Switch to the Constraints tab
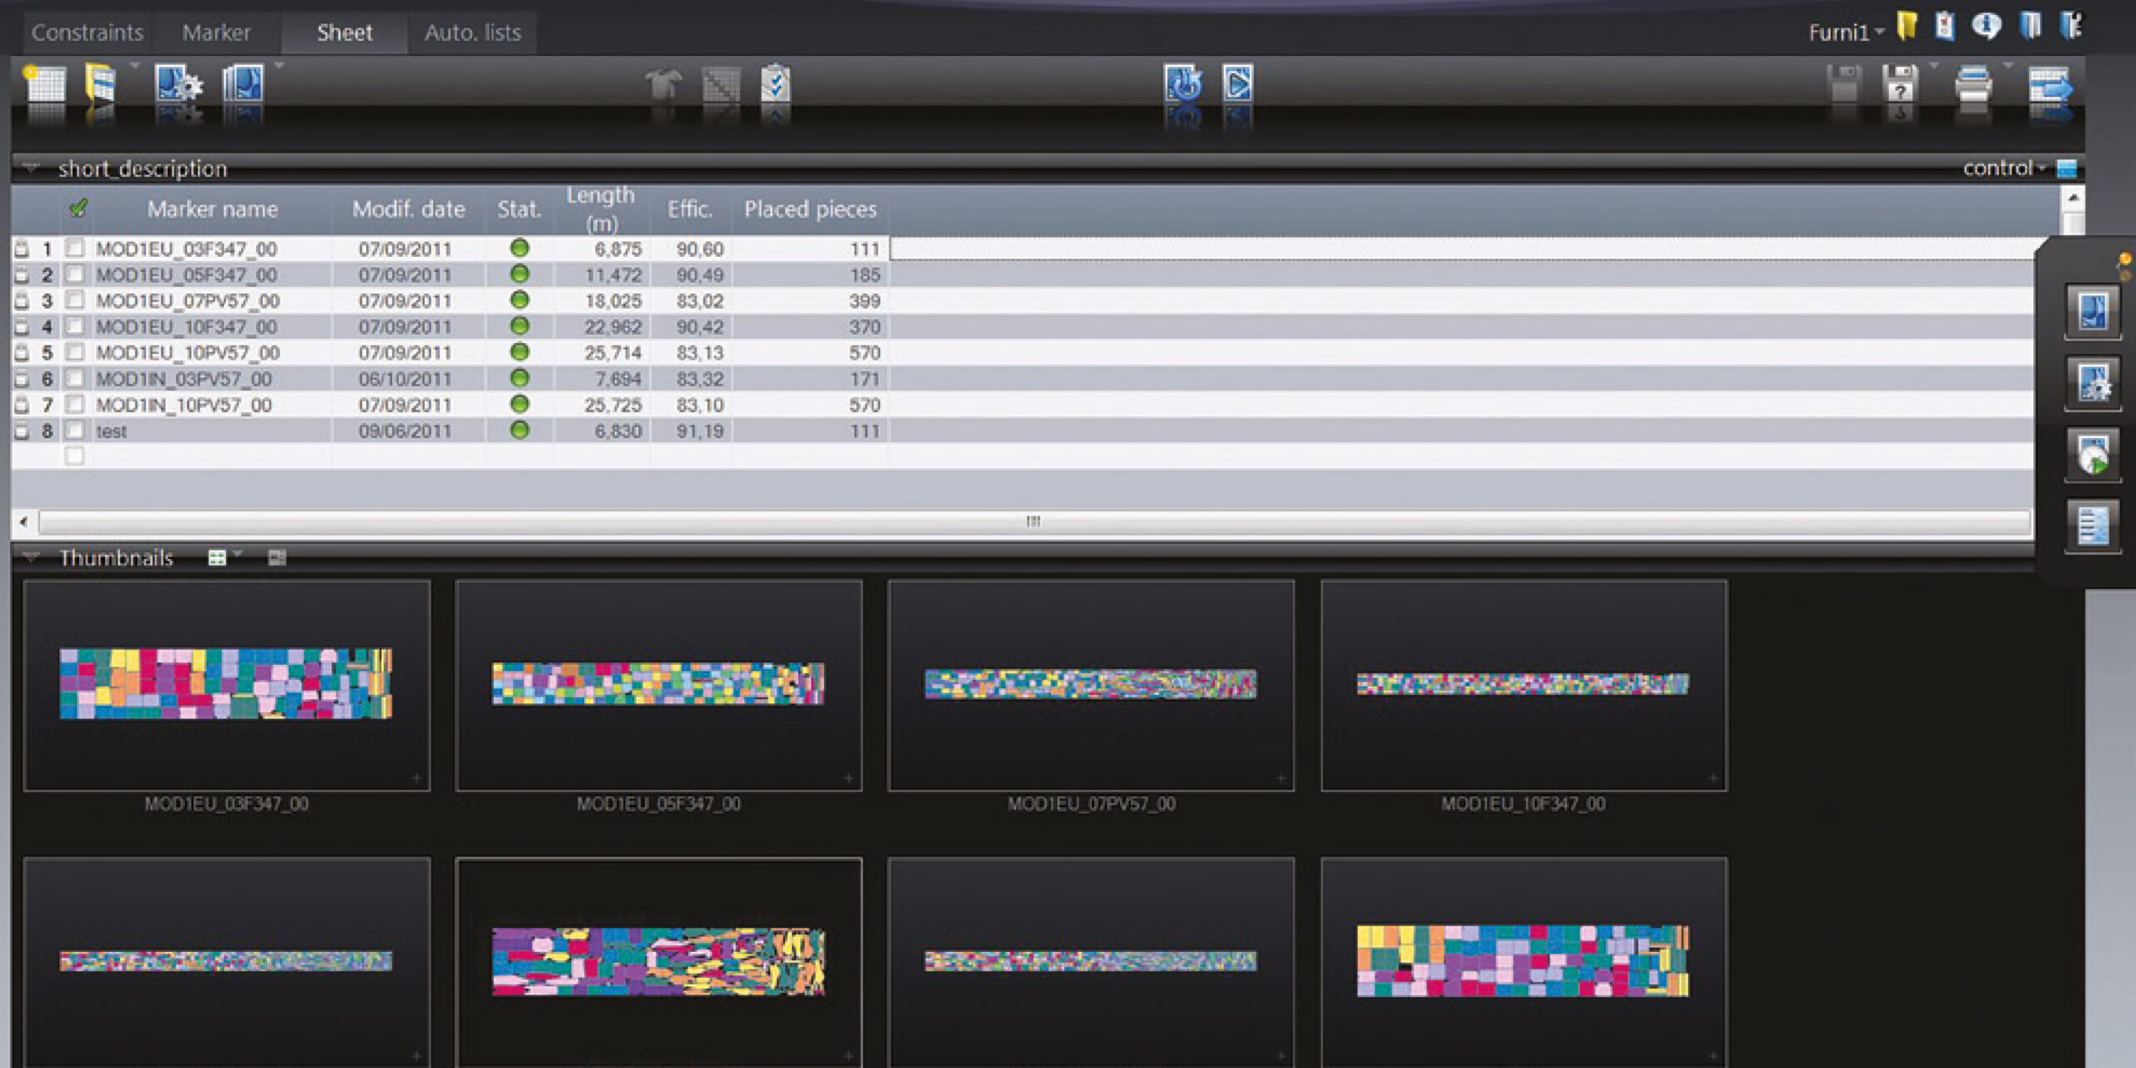The width and height of the screenshot is (2136, 1068). 87,33
